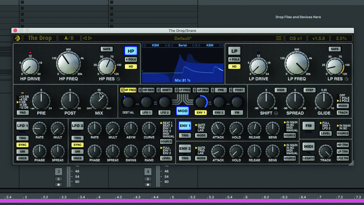The width and height of the screenshot is (364, 205).
Task: Click left KSM previous arrow
Action: 144,45
